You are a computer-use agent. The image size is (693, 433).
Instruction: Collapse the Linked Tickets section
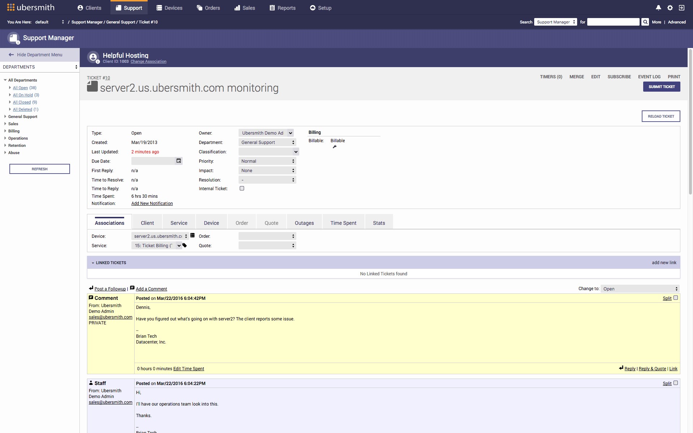[93, 263]
